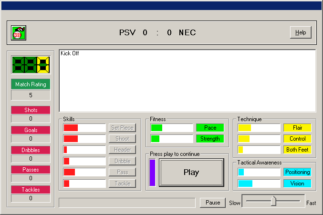Select the yellow Both Feet label
The image size is (323, 215).
point(297,150)
